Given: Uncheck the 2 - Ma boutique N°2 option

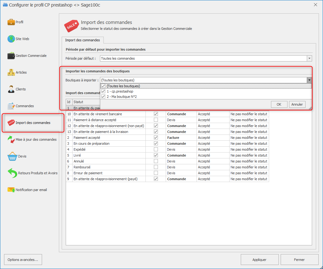Looking at the screenshot, I should [x=103, y=97].
